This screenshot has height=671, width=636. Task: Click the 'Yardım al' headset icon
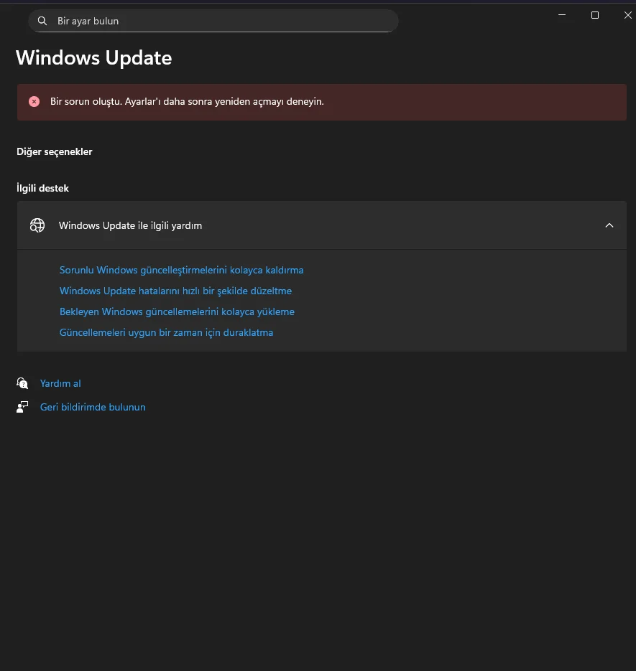[22, 383]
